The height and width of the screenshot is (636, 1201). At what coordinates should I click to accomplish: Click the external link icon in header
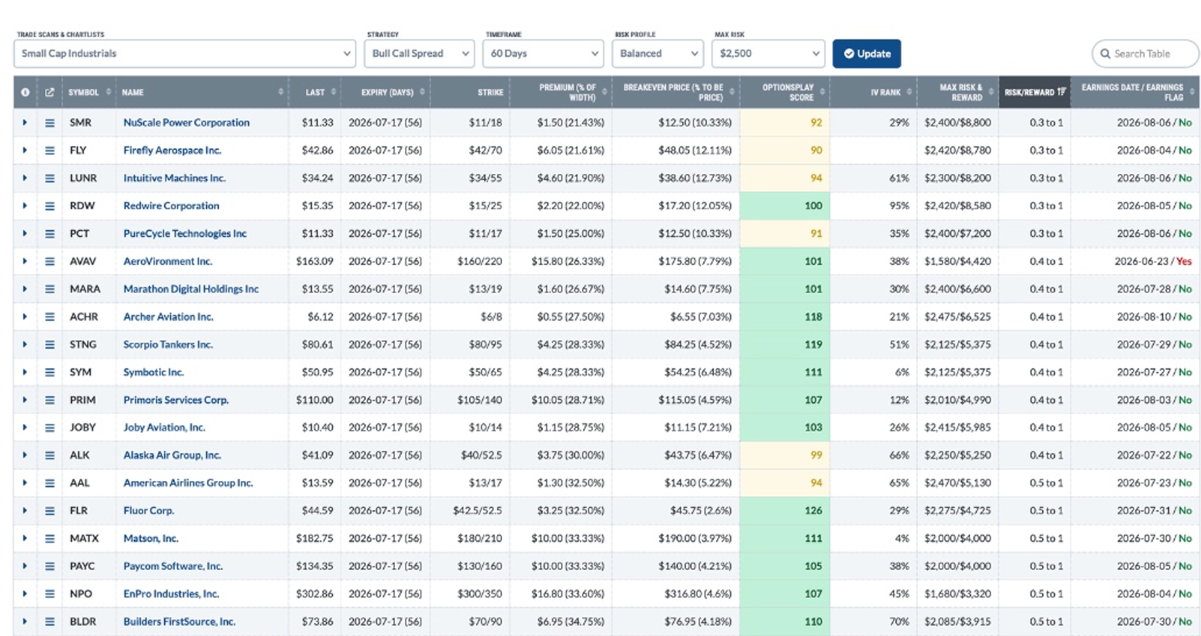pyautogui.click(x=50, y=92)
